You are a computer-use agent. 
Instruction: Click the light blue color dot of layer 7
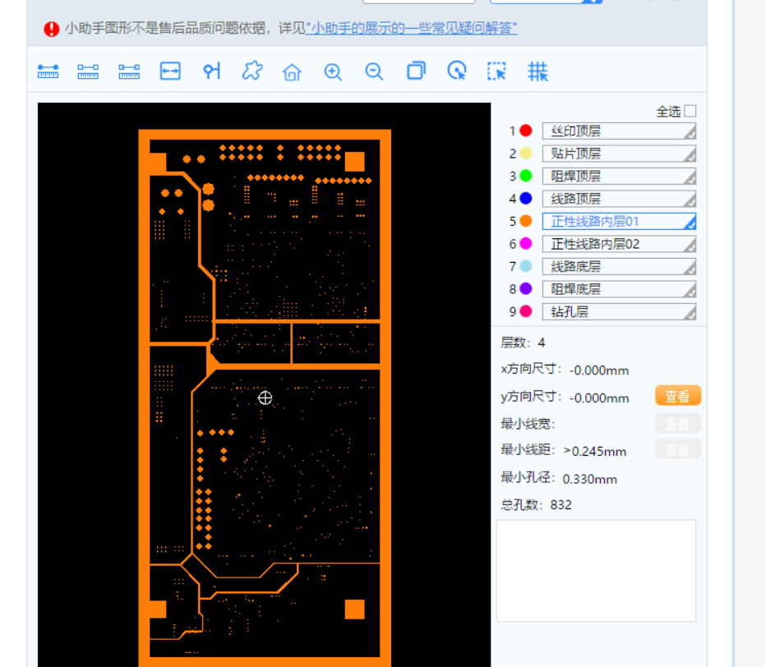tap(526, 266)
